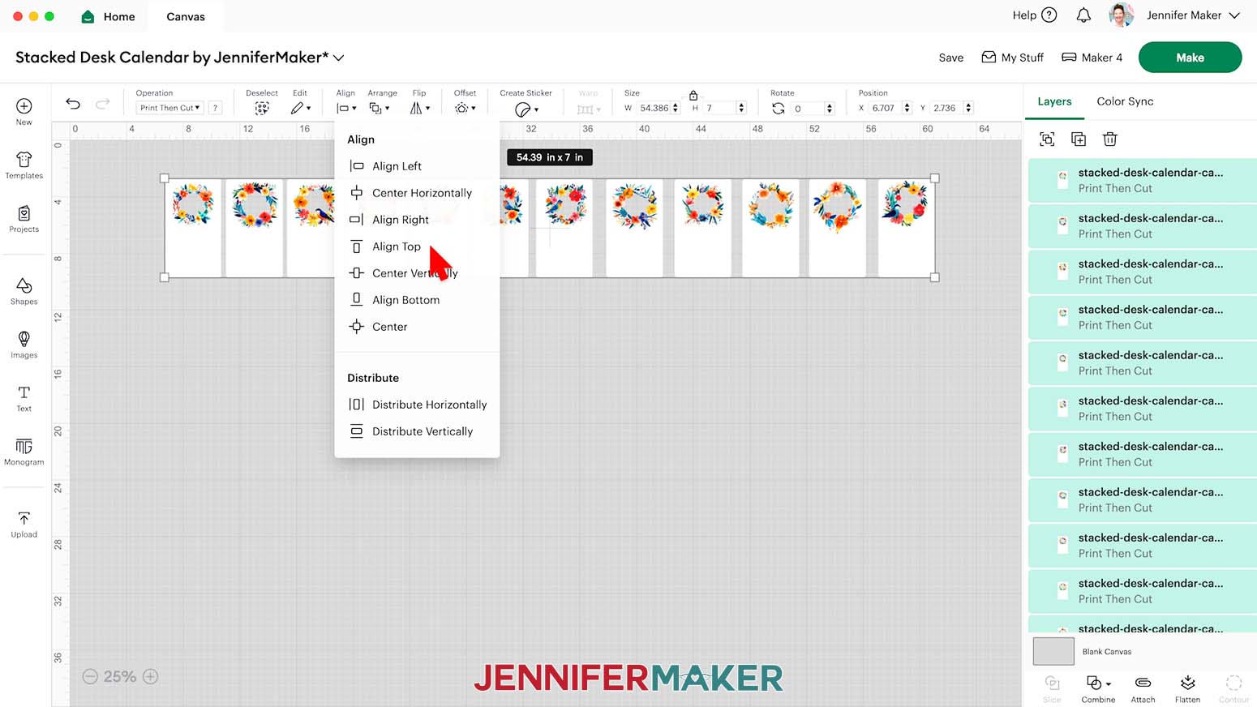The width and height of the screenshot is (1257, 707).
Task: Click the Blank Canvas swatch
Action: coord(1053,651)
